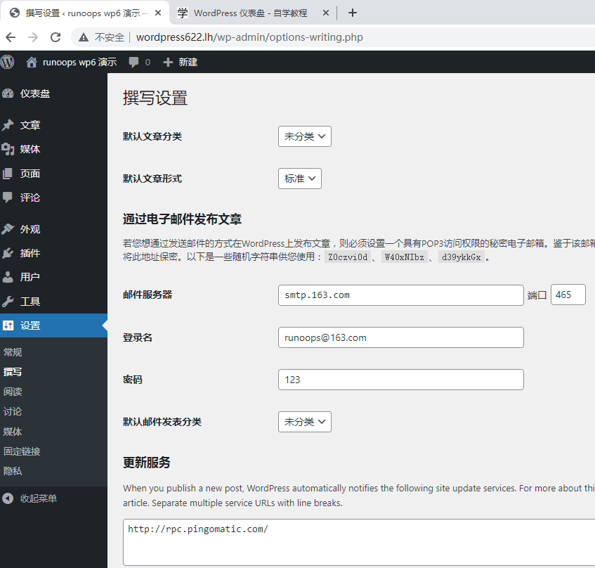Expand the 默认文章分类 dropdown

coord(304,136)
